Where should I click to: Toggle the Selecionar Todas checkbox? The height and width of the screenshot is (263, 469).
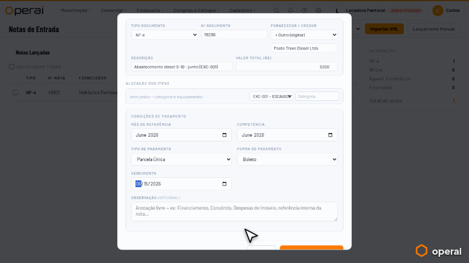tap(11, 67)
